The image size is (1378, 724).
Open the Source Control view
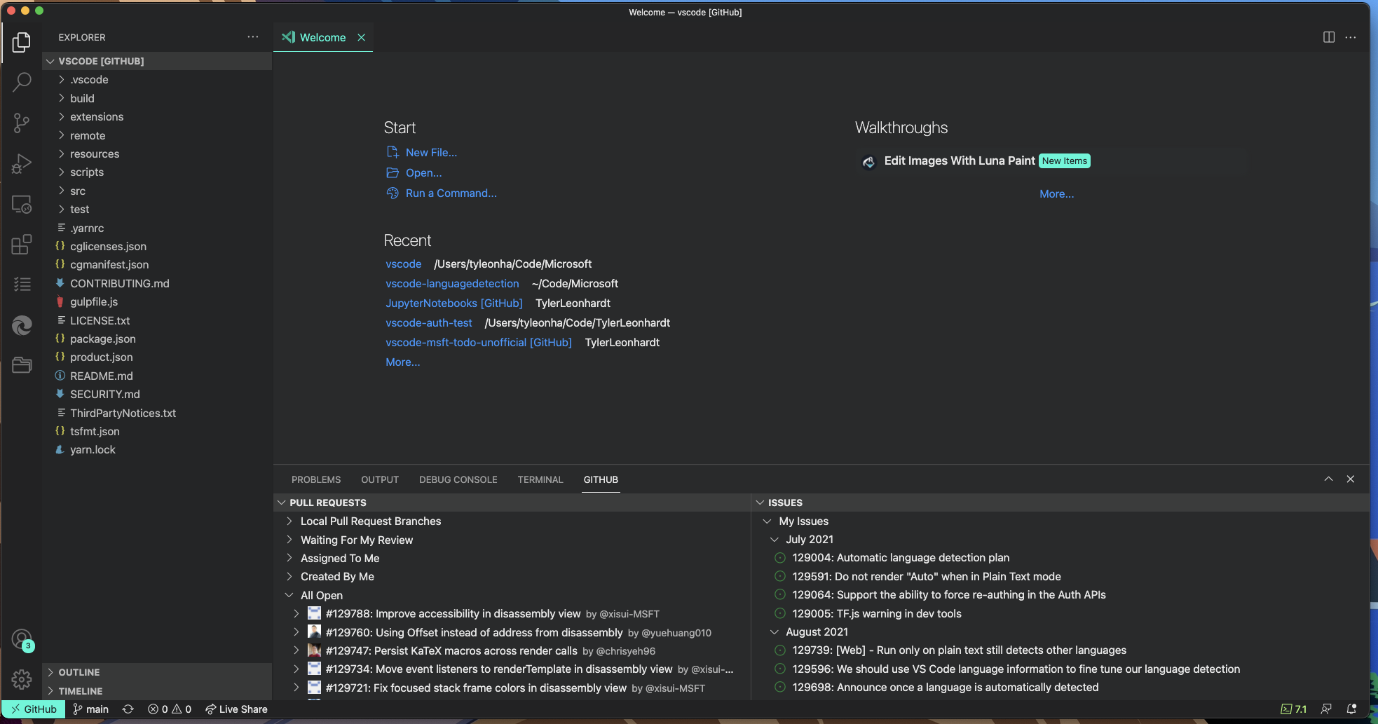pyautogui.click(x=22, y=123)
